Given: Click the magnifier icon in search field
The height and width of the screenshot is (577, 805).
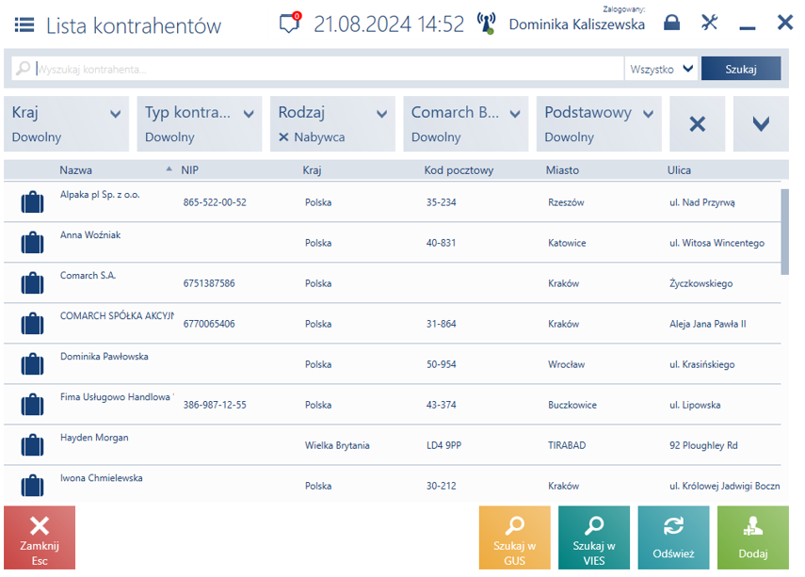Looking at the screenshot, I should (23, 69).
